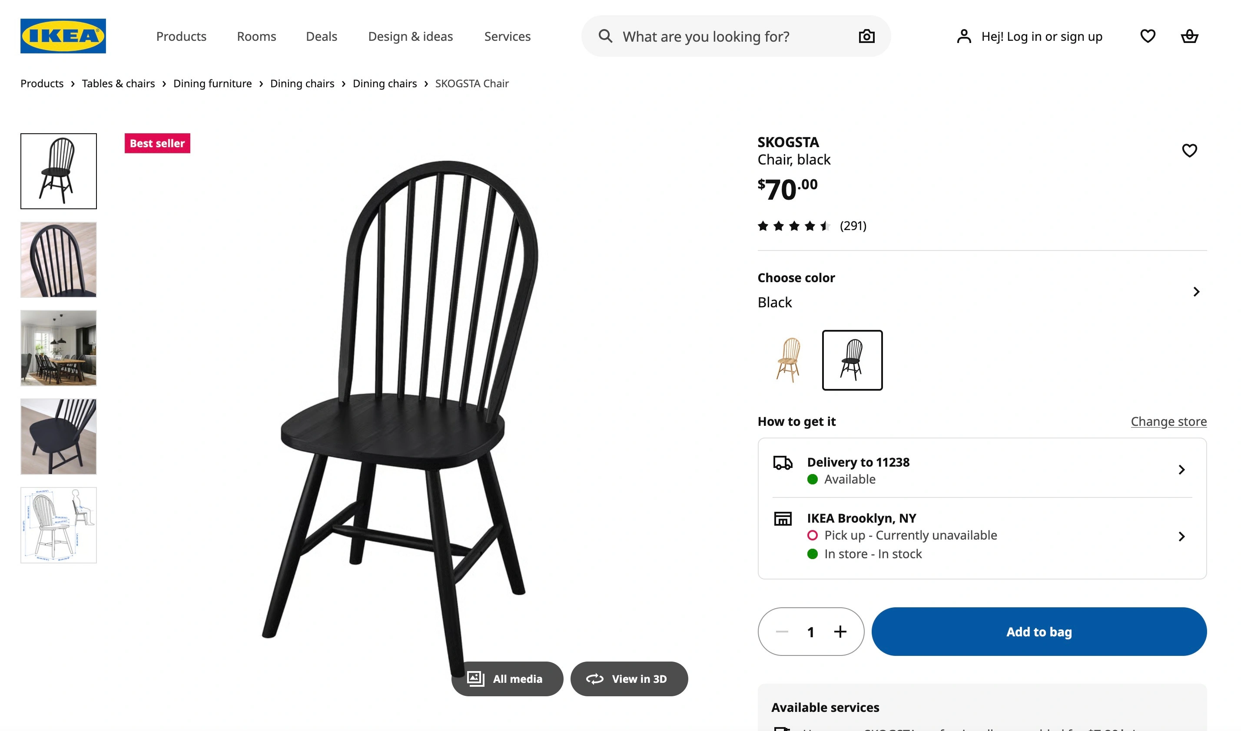This screenshot has width=1241, height=731.
Task: Click Add to bag button
Action: coord(1039,632)
